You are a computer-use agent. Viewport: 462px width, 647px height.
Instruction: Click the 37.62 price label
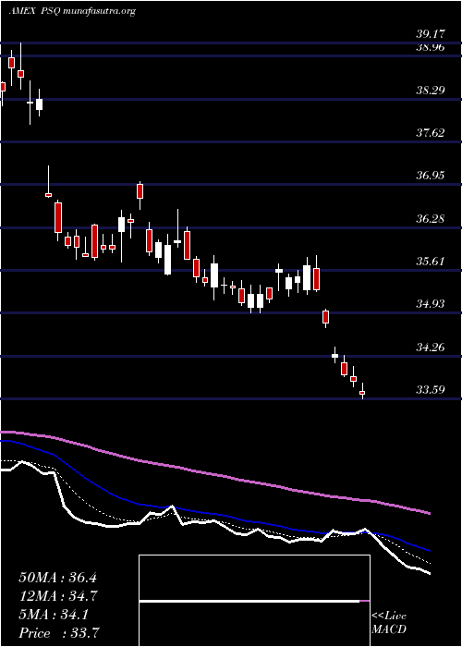pyautogui.click(x=431, y=132)
